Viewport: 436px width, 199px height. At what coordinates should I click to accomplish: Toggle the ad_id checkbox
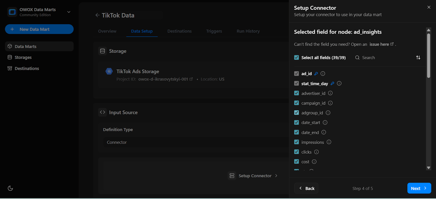click(x=297, y=74)
